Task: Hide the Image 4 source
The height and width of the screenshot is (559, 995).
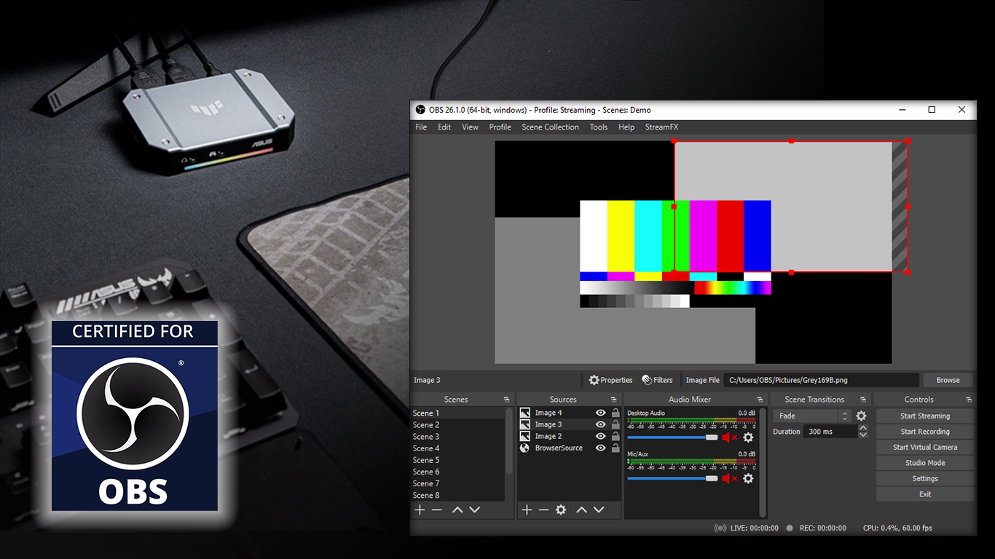Action: (600, 413)
